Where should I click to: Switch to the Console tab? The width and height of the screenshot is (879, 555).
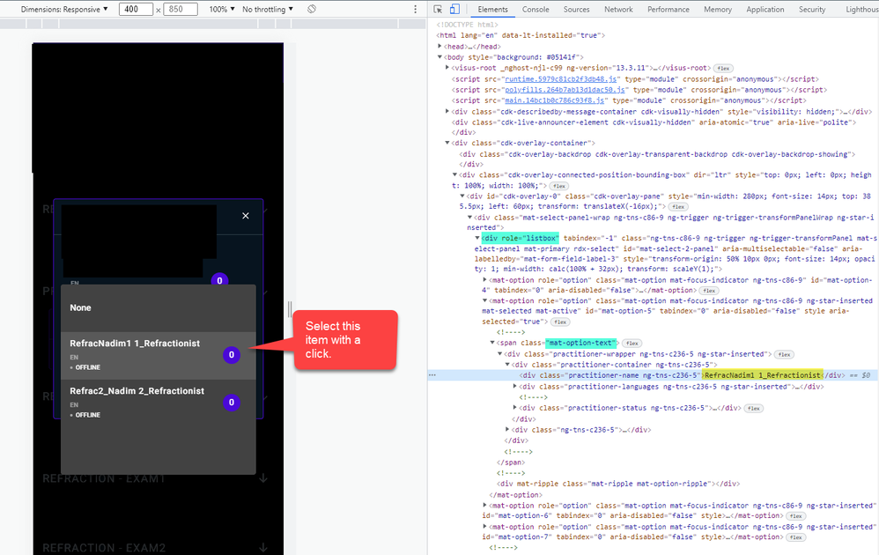(536, 9)
